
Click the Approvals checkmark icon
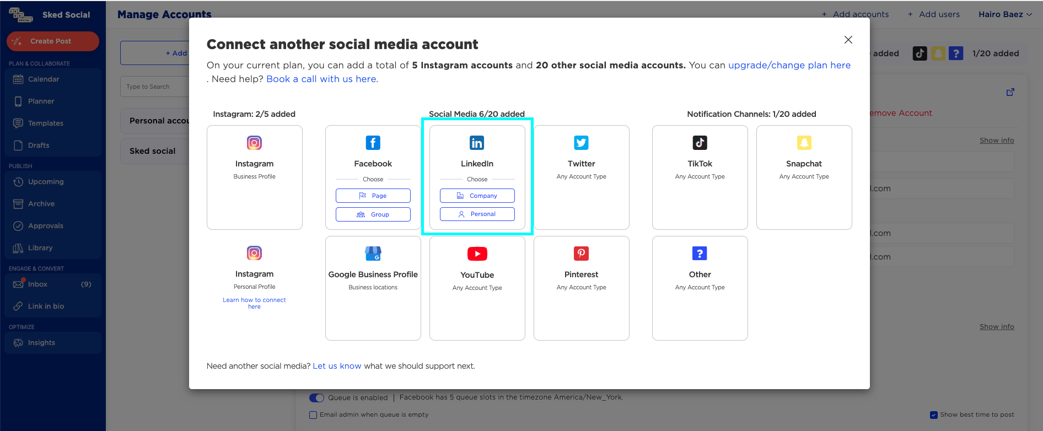click(x=18, y=226)
